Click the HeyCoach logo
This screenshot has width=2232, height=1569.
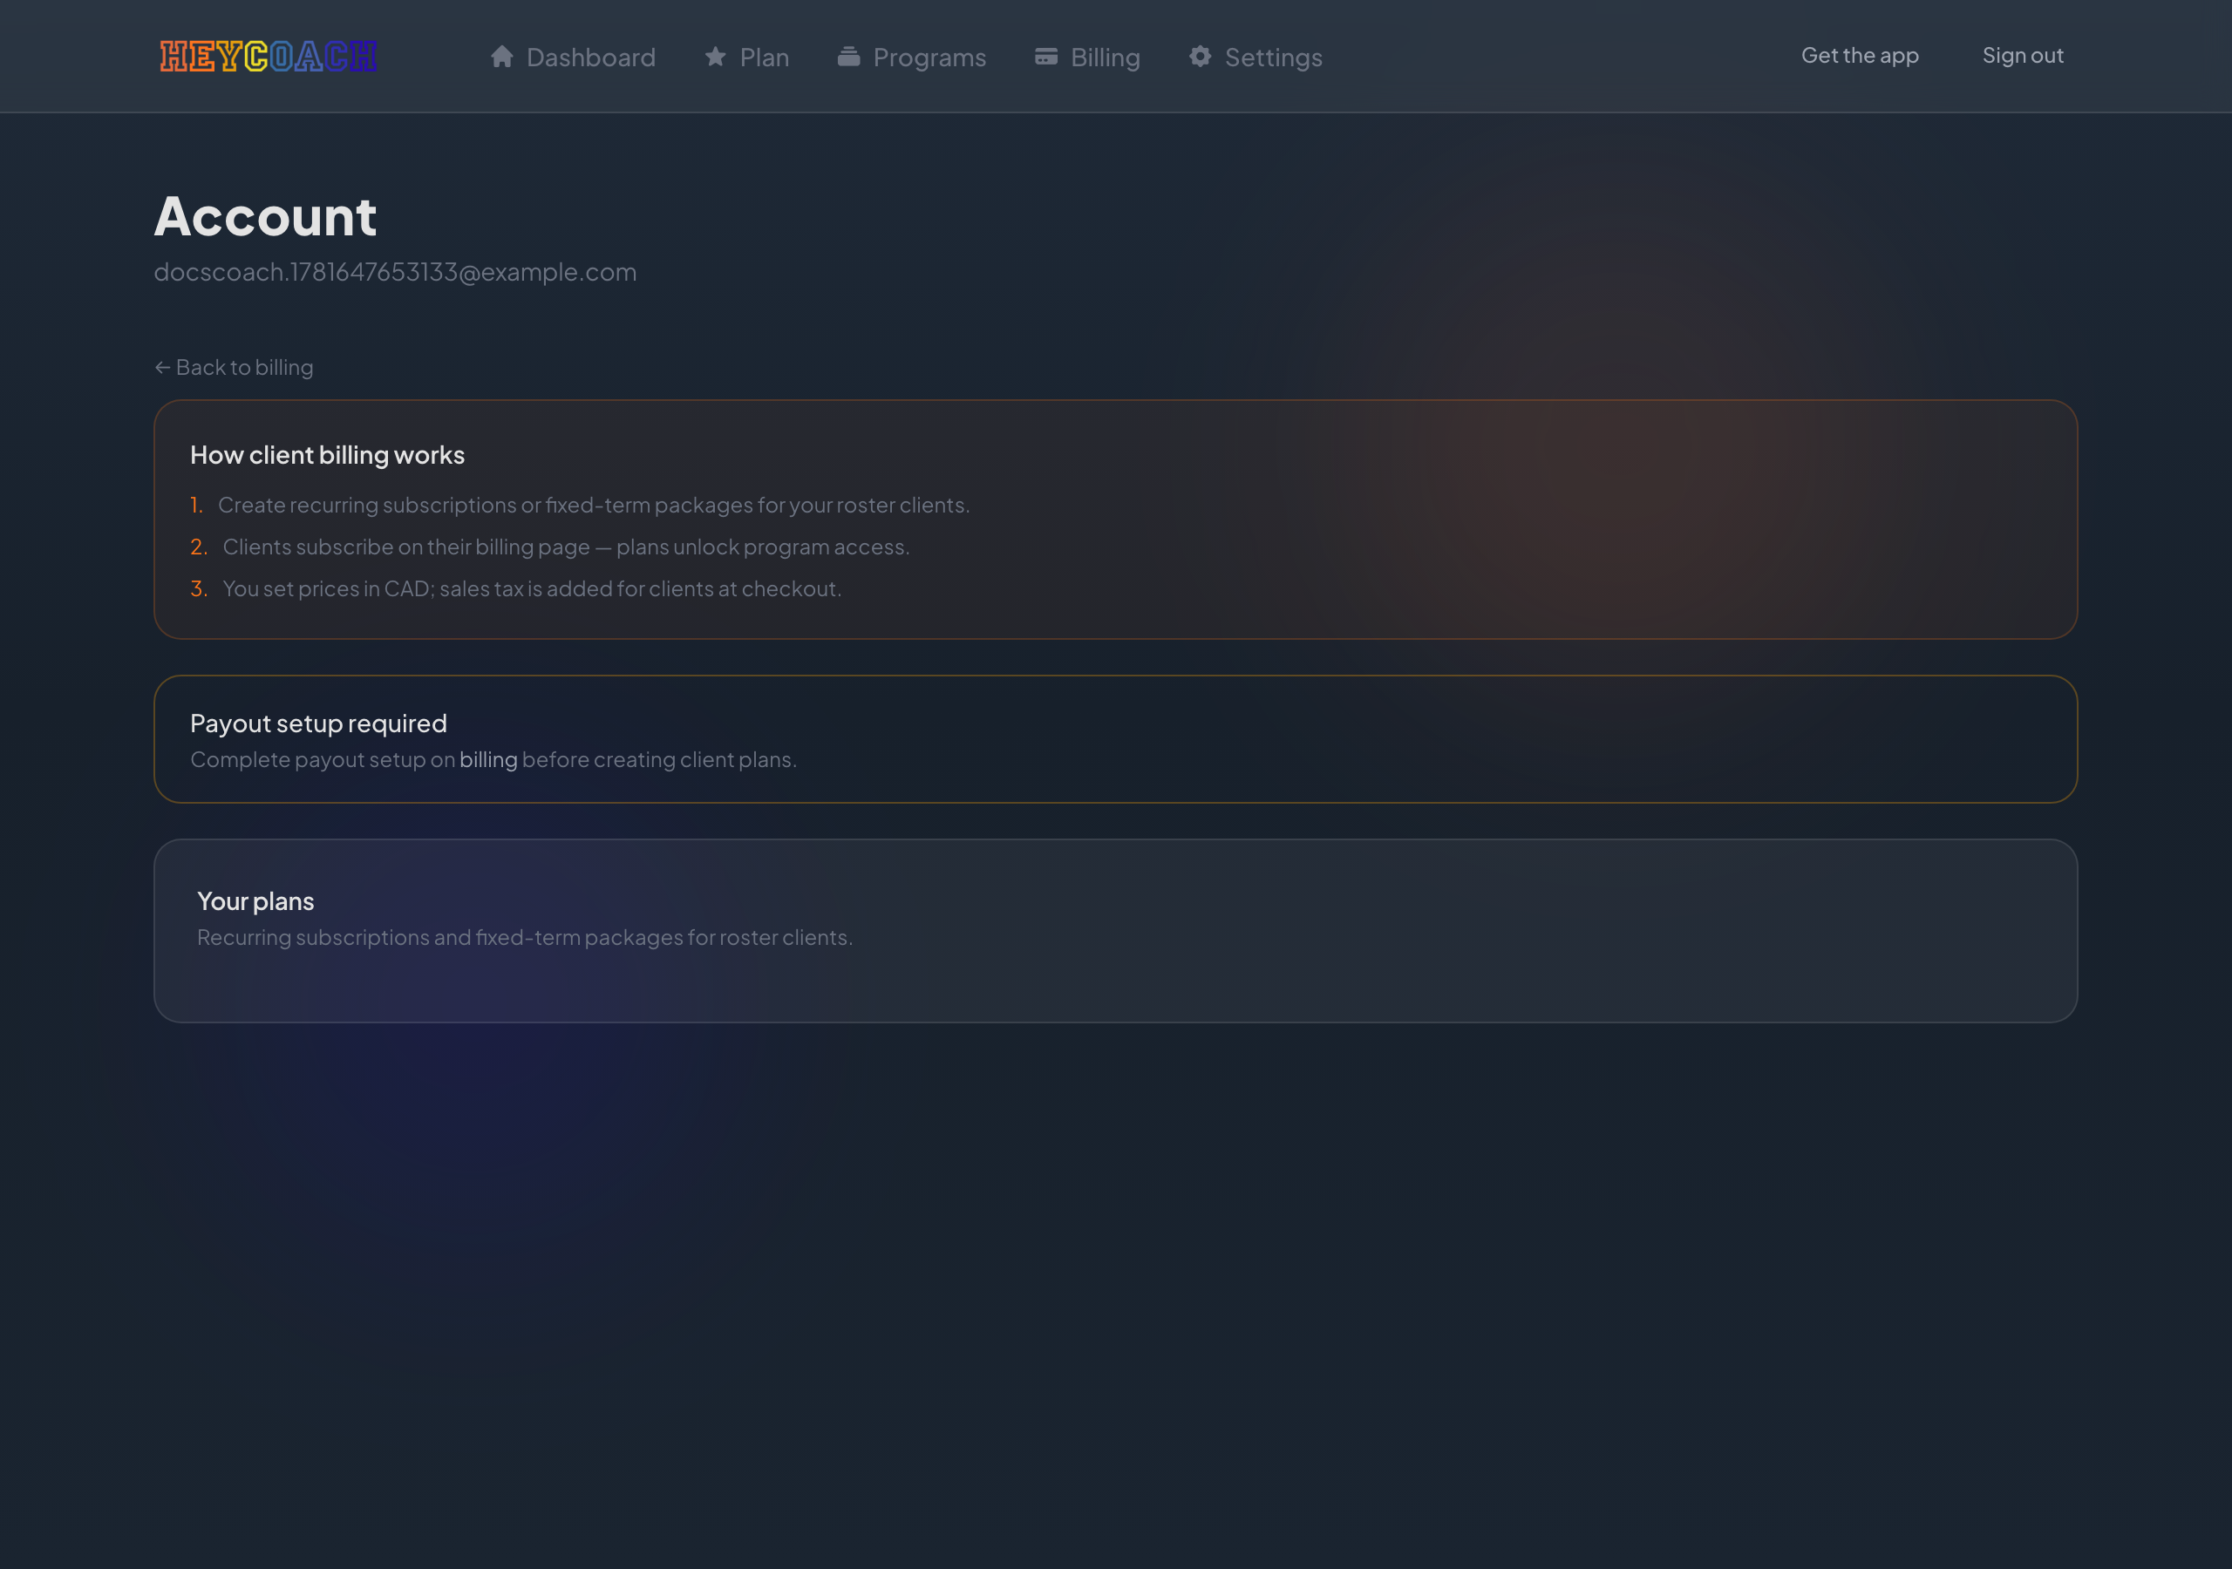pos(269,57)
